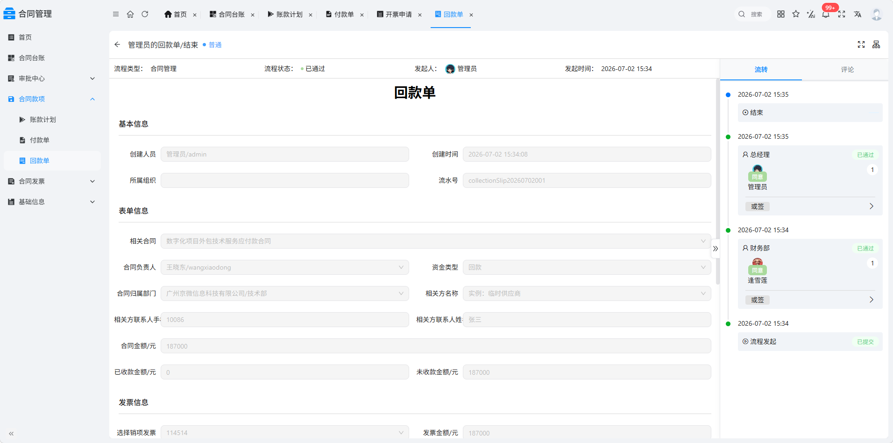Open the language translation icon

coord(858,14)
